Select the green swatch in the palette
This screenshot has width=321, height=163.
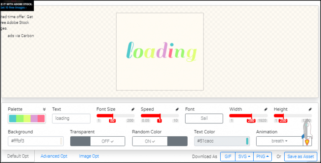[20, 118]
